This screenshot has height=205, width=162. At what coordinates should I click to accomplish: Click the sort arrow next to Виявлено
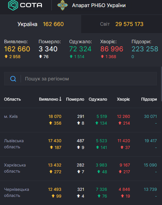(x=60, y=99)
